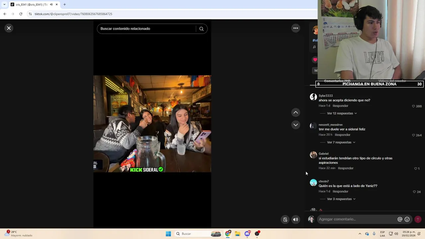Like the video with the pink heart

click(x=315, y=60)
